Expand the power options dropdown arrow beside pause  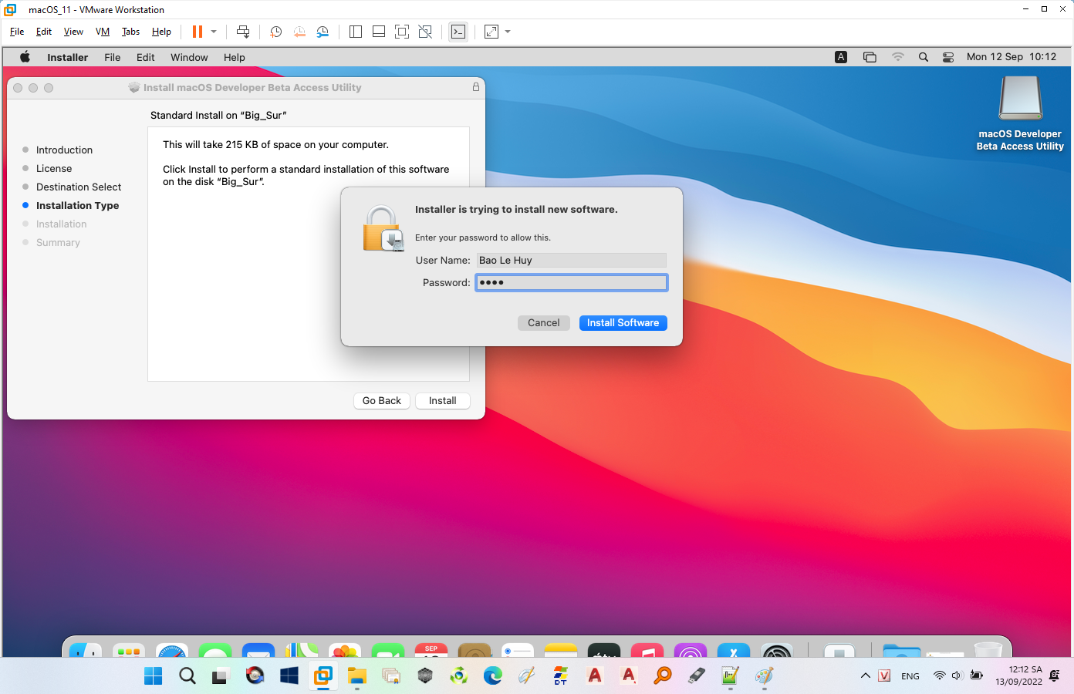[214, 32]
